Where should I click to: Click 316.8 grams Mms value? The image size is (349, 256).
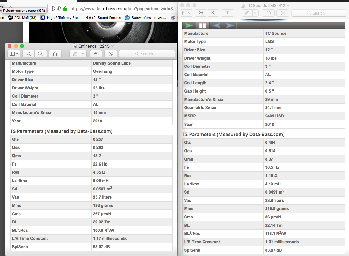(277, 208)
